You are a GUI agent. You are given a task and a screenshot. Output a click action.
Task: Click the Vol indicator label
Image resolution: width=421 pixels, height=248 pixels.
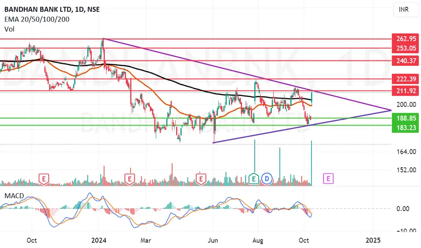(x=9, y=29)
